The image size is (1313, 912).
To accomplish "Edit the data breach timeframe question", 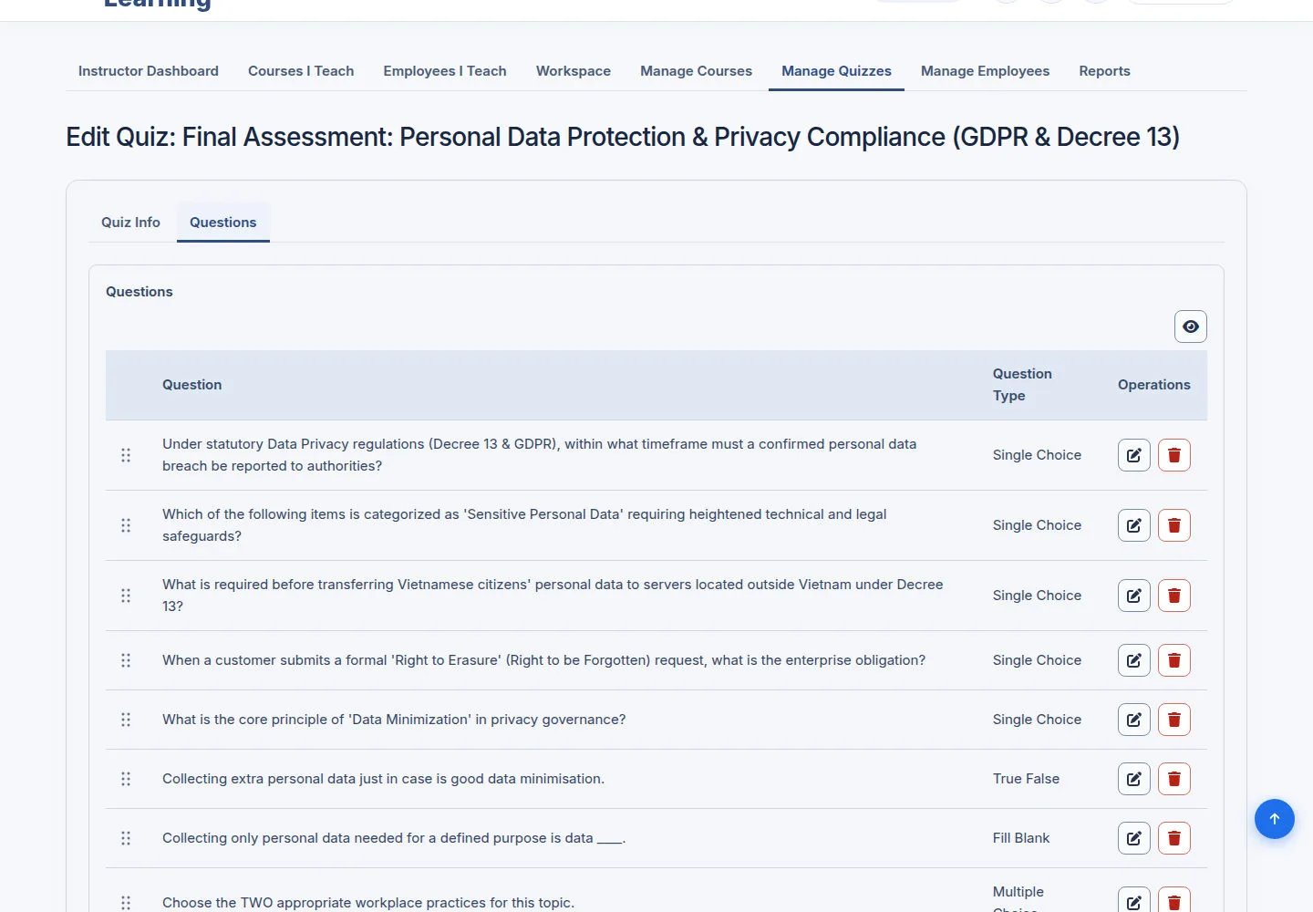I will click(x=1134, y=455).
